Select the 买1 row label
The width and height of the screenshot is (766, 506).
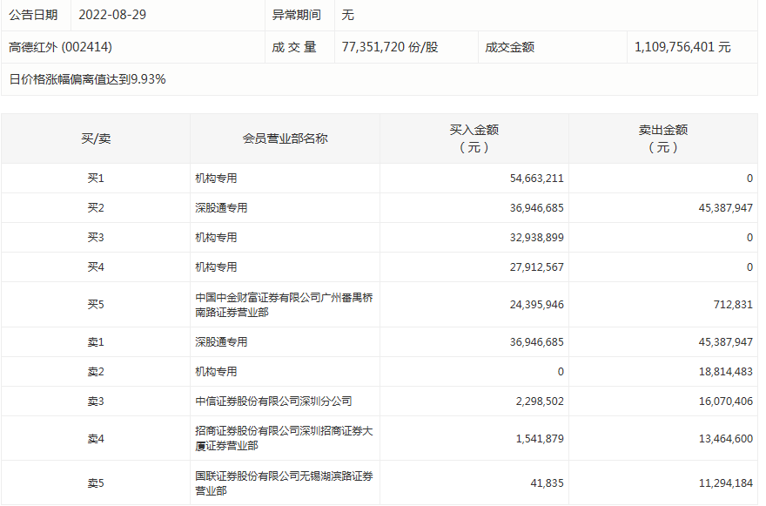(96, 179)
